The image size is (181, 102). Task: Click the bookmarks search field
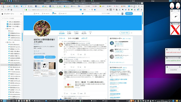[12, 18]
